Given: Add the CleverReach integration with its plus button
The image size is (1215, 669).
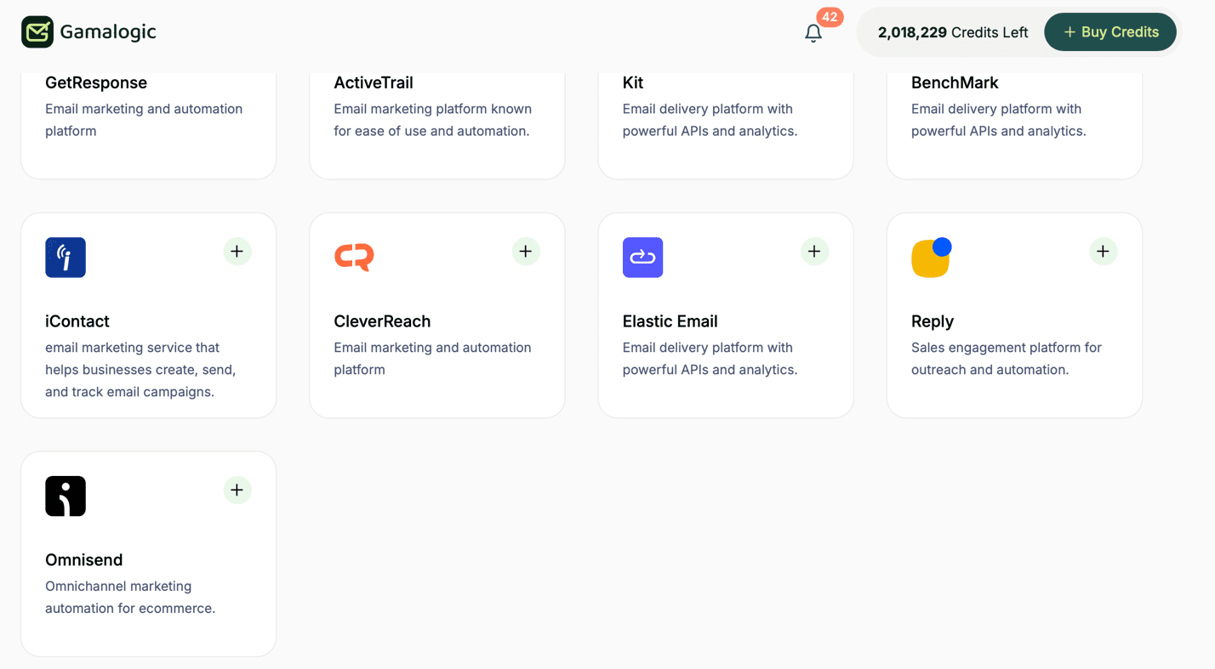Looking at the screenshot, I should (525, 251).
